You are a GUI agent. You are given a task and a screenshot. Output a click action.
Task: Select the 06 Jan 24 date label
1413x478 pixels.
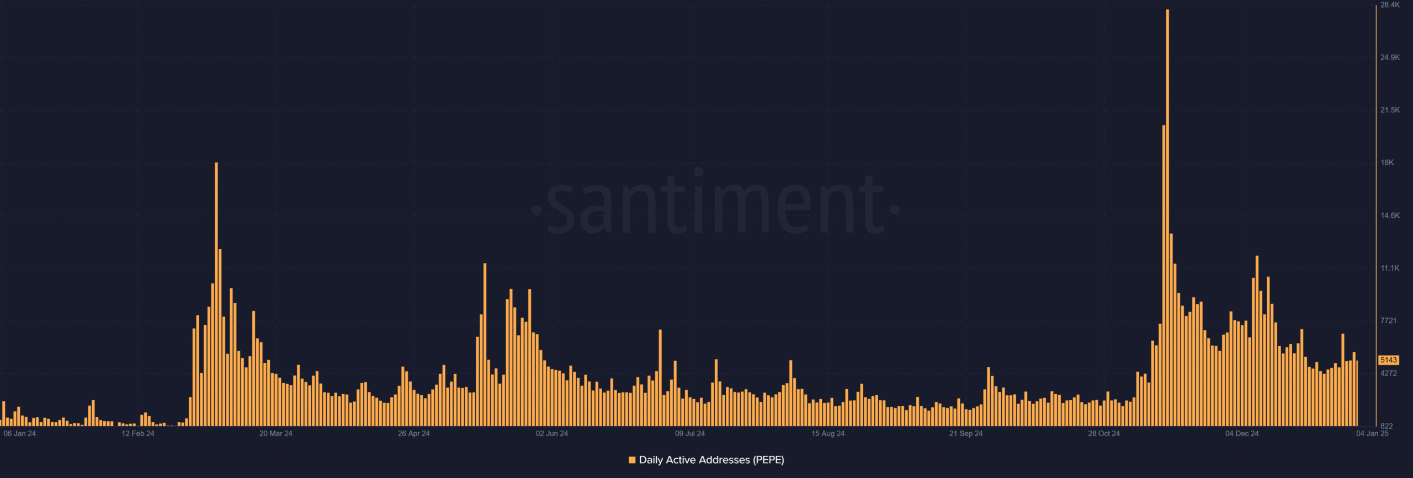[19, 433]
